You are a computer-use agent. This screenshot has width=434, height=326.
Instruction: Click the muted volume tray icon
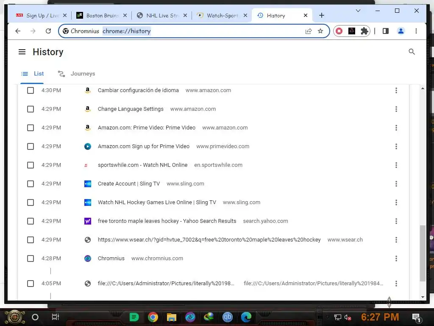click(x=348, y=318)
